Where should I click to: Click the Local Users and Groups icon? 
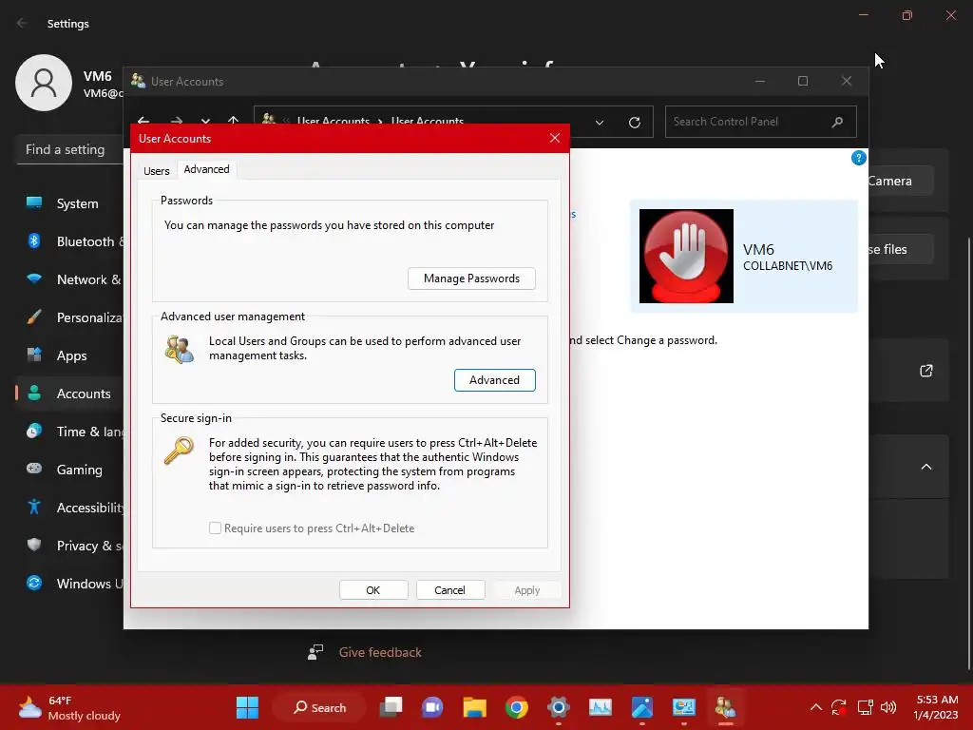[x=180, y=349]
